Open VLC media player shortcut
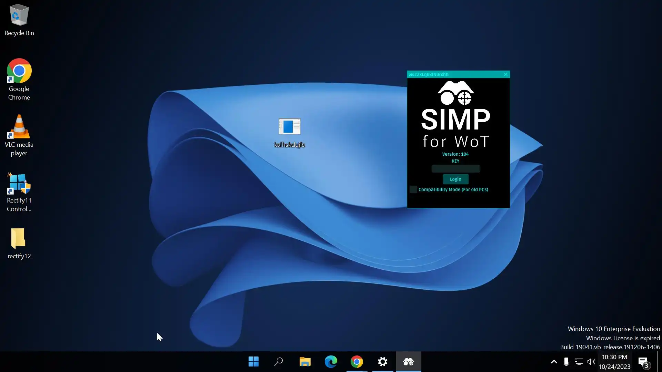Screen dimensions: 662x372 pos(19,135)
